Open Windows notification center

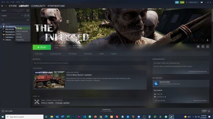(x=209, y=117)
